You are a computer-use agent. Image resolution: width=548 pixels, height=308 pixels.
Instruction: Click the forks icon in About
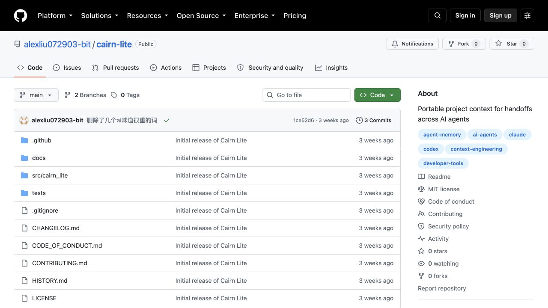(x=421, y=276)
